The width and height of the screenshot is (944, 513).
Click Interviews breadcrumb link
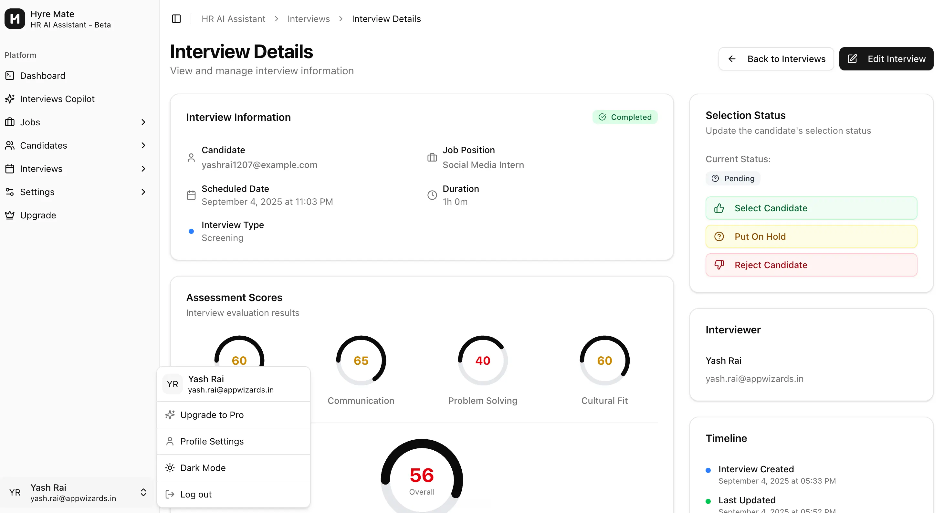(x=309, y=19)
